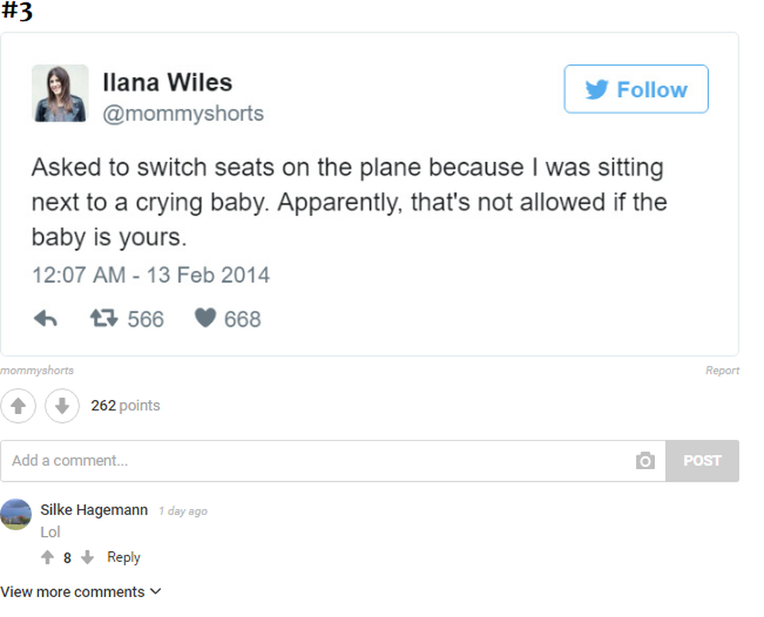Expand View more comments
The width and height of the screenshot is (764, 617).
click(80, 592)
